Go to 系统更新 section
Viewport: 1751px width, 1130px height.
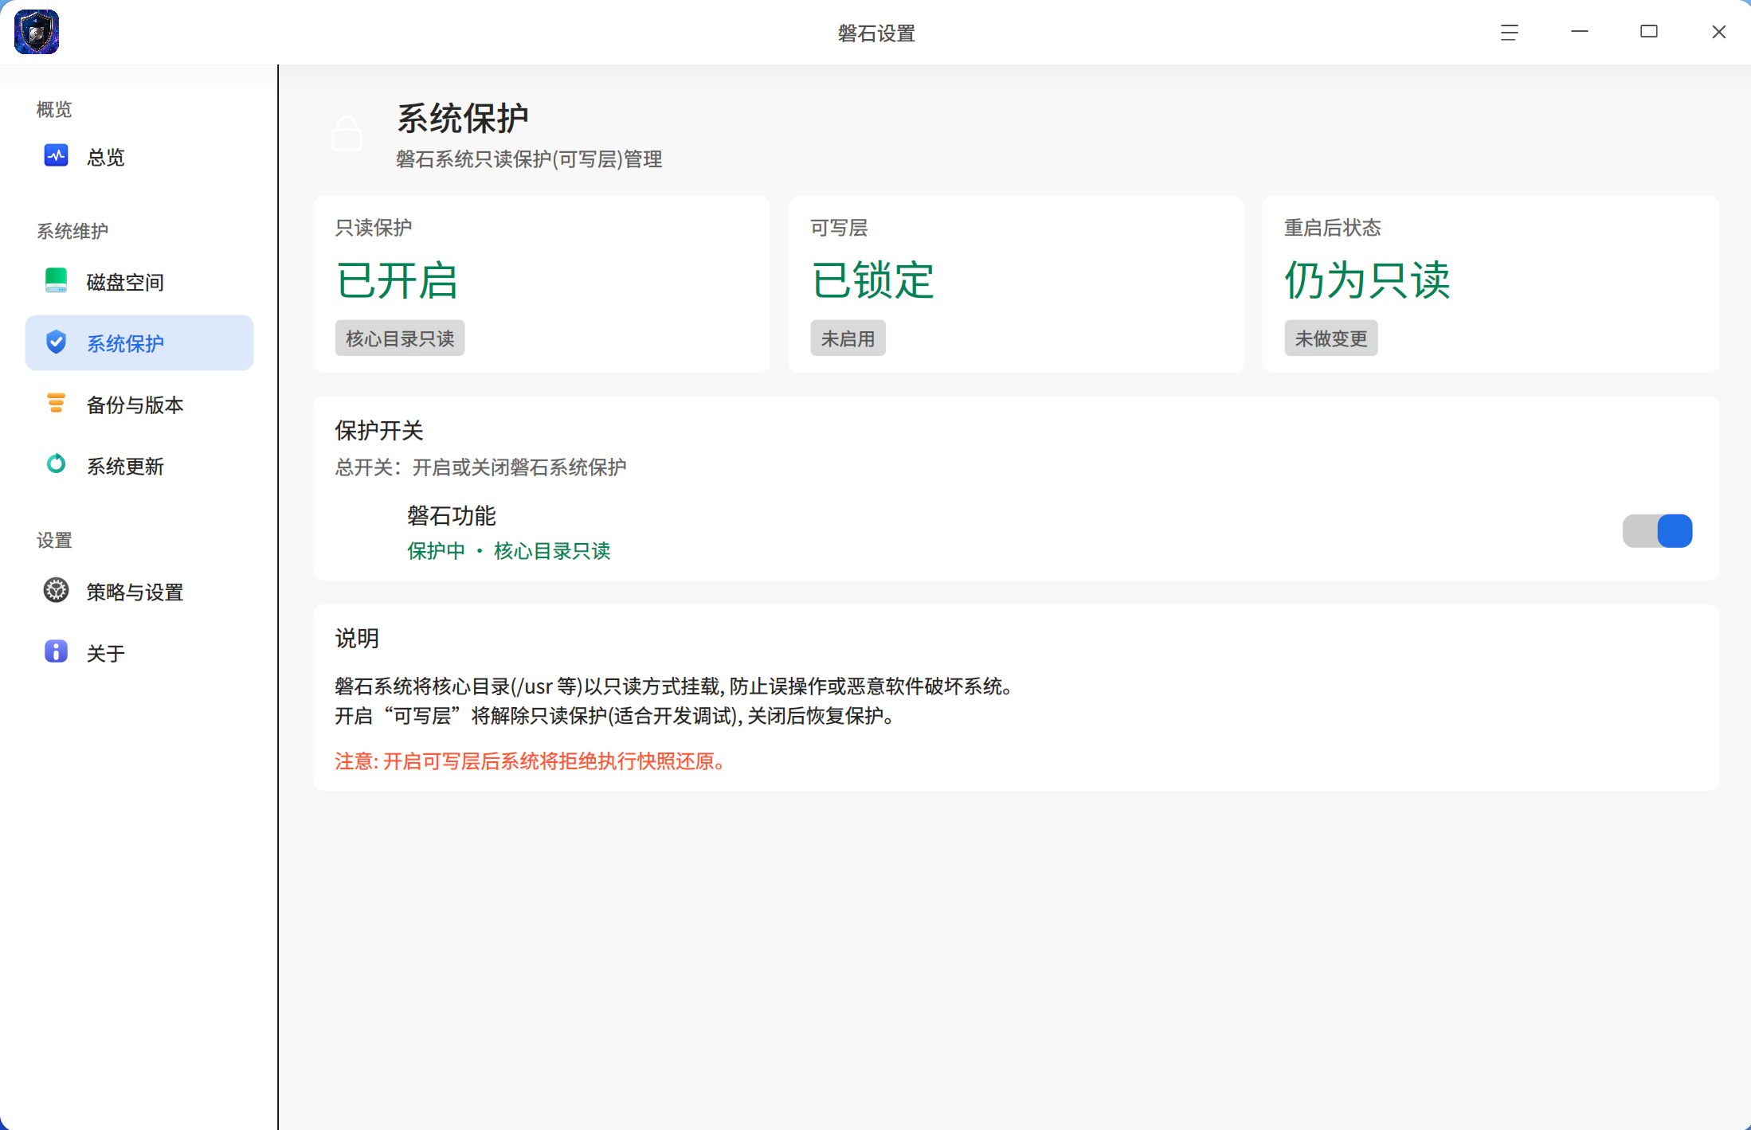click(139, 466)
